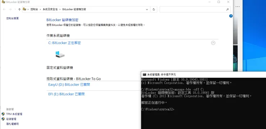Viewport: 266px width, 129px height.
Task: Click shield icon beside TPM 系統管理
Action: [3, 114]
